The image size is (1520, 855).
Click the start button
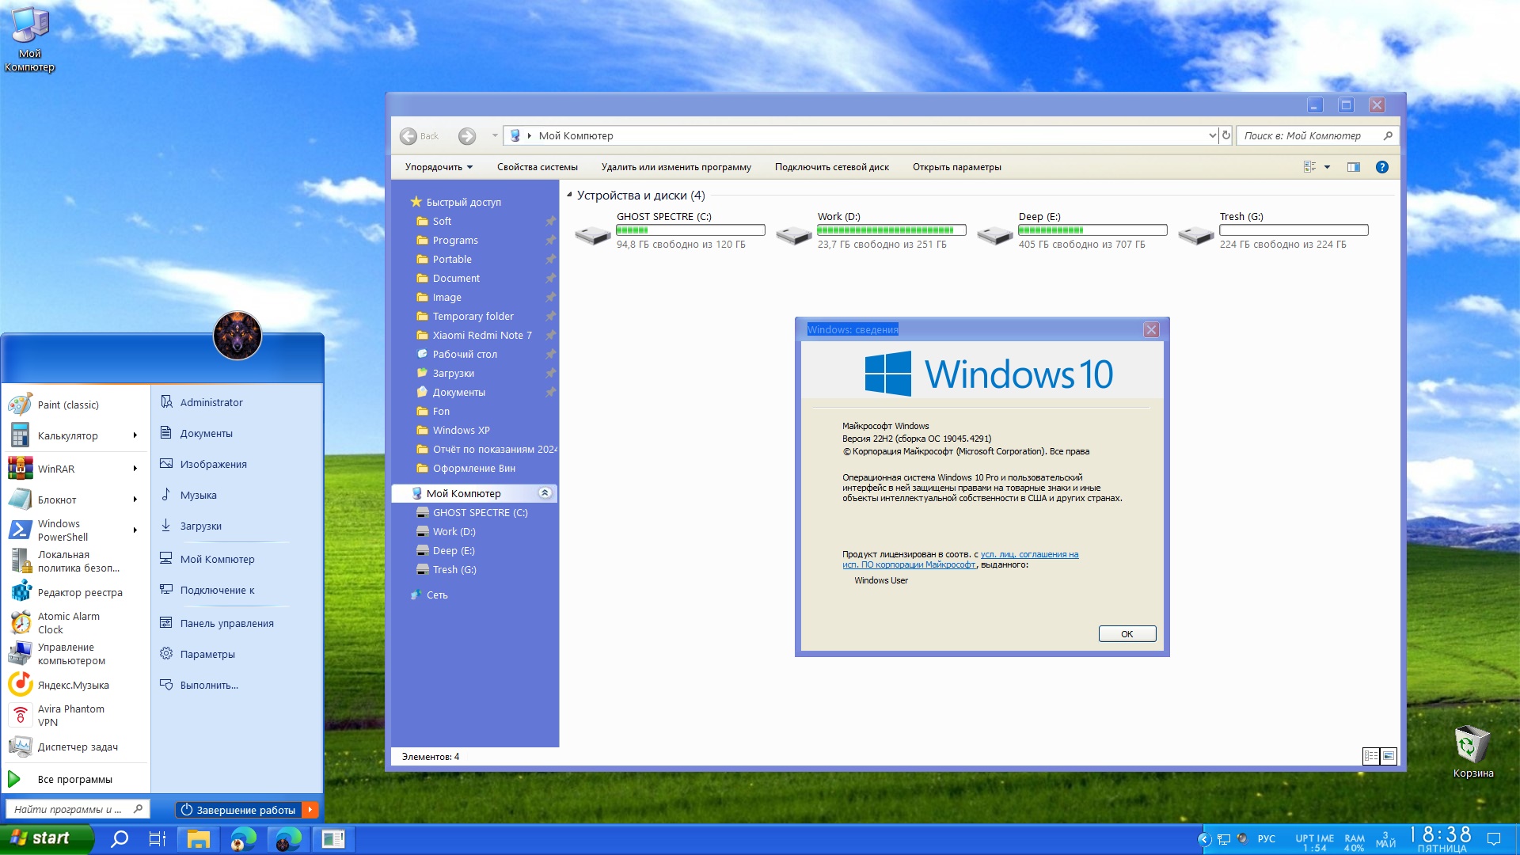(46, 839)
